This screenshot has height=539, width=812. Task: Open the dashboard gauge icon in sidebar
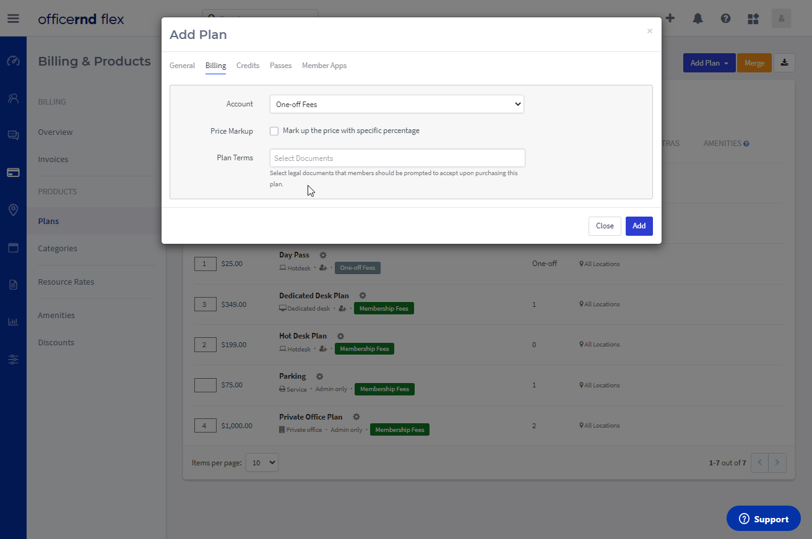click(13, 61)
